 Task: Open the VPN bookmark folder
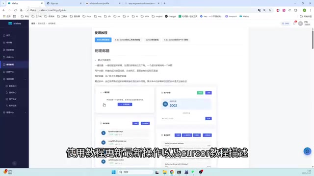coord(145,16)
